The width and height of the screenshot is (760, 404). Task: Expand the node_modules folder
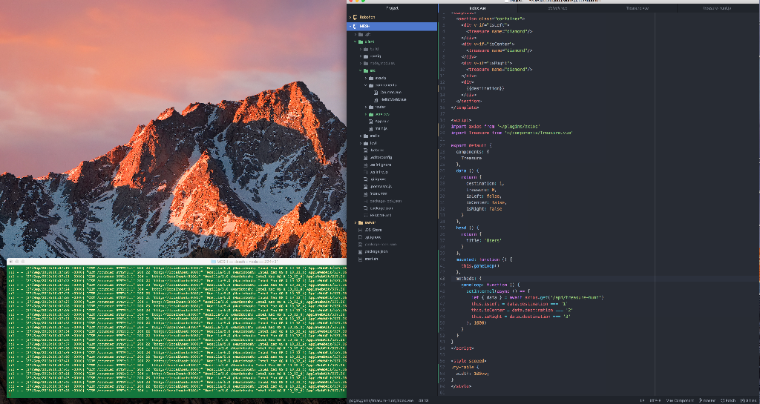click(x=378, y=63)
